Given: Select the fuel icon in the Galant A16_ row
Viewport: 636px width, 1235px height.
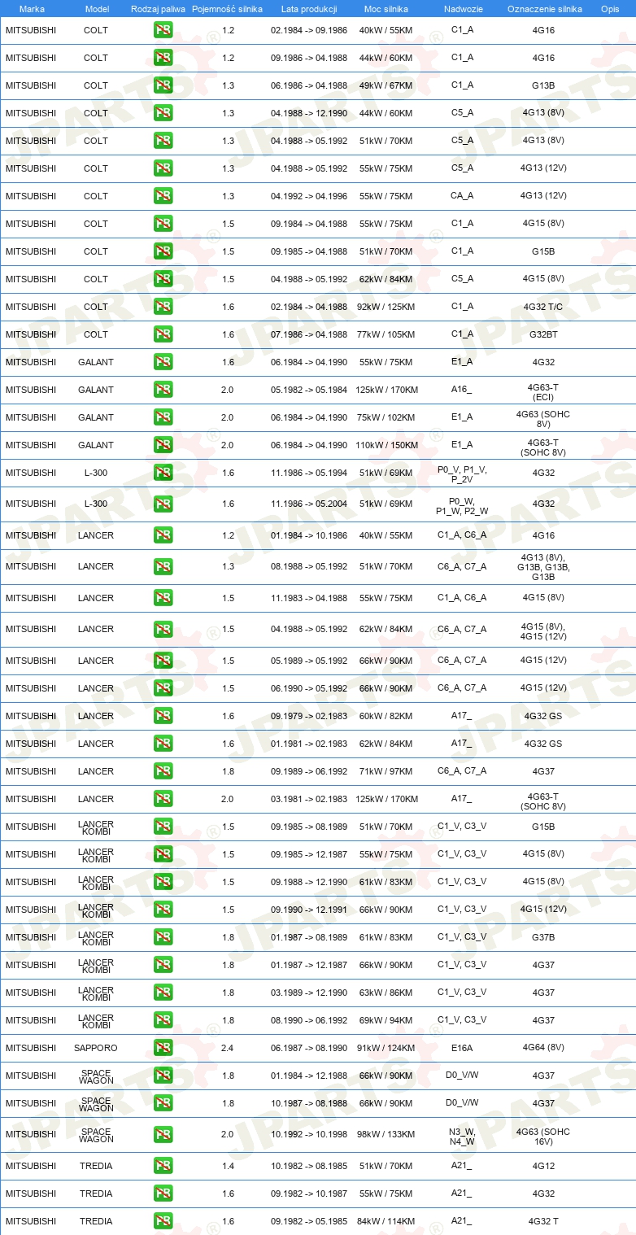Looking at the screenshot, I should point(163,390).
